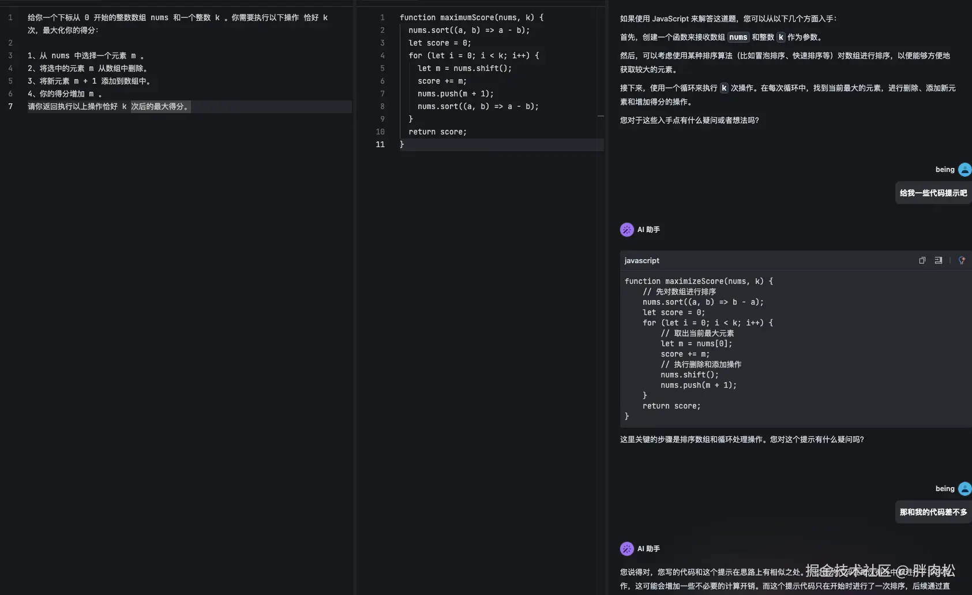The width and height of the screenshot is (972, 595).
Task: Click the inline nums code tag in chat
Action: 738,37
